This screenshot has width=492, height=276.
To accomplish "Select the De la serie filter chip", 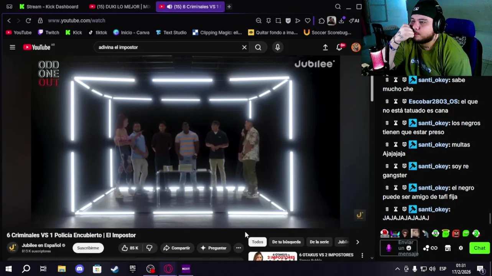I will (319, 242).
